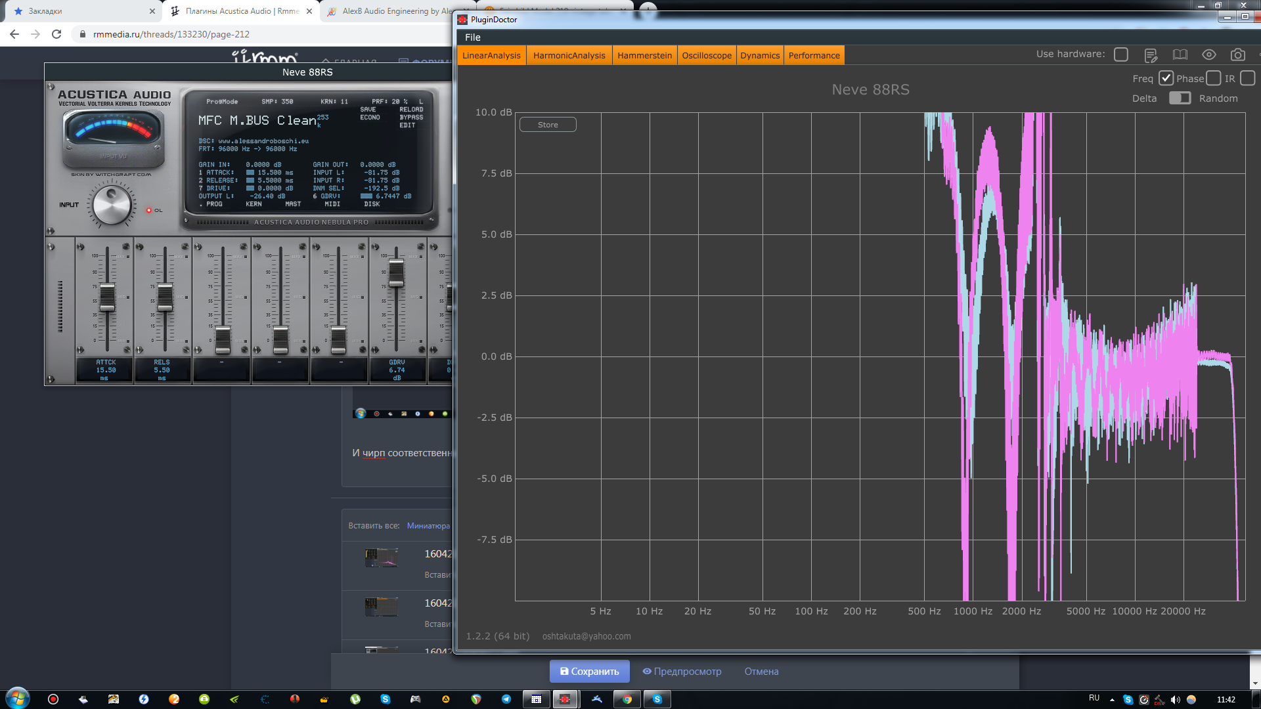Enable the Use hardware checkbox

(x=1121, y=54)
